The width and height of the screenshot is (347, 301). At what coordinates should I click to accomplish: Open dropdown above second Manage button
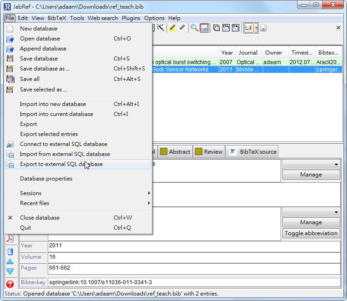point(311,212)
